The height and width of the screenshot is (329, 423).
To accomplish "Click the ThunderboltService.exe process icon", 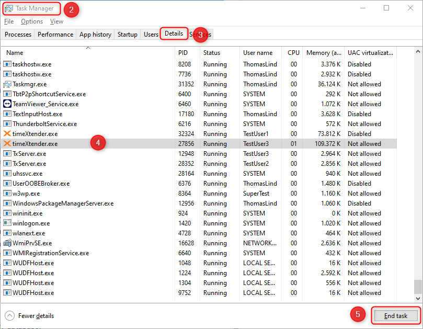I will 7,124.
